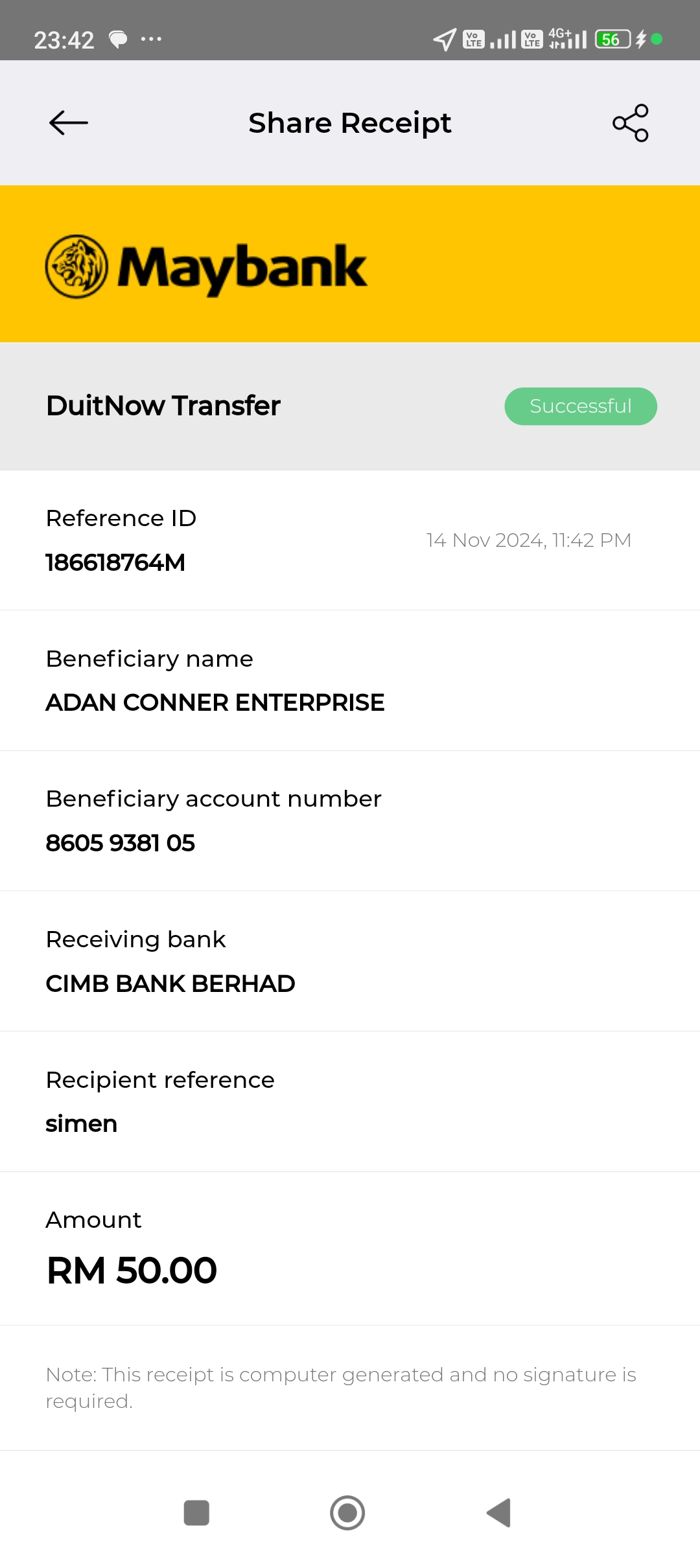The height and width of the screenshot is (1555, 700).
Task: Select beneficiary name ADAN CONNER ENTERPRISE
Action: coord(215,702)
